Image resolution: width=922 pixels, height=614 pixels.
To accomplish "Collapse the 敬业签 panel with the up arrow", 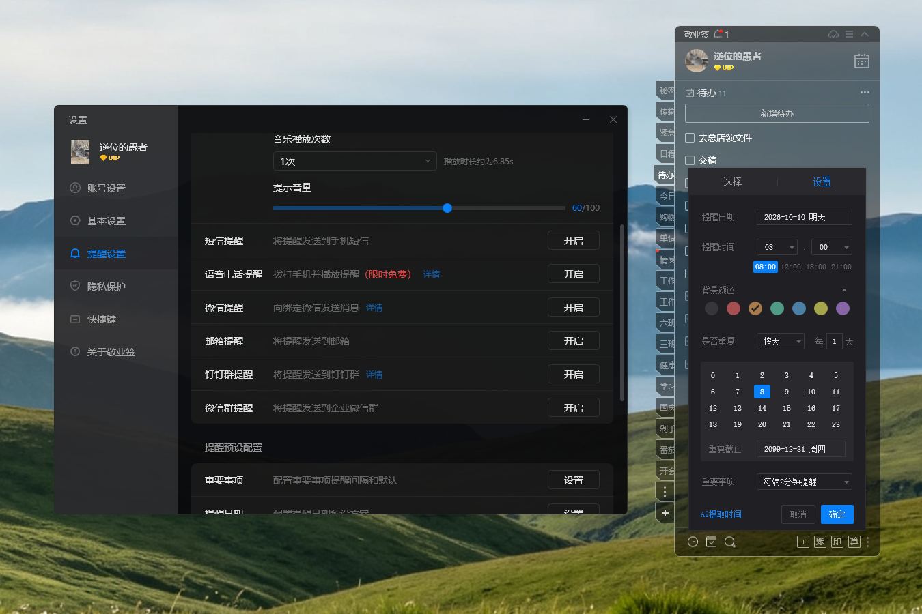I will point(865,34).
